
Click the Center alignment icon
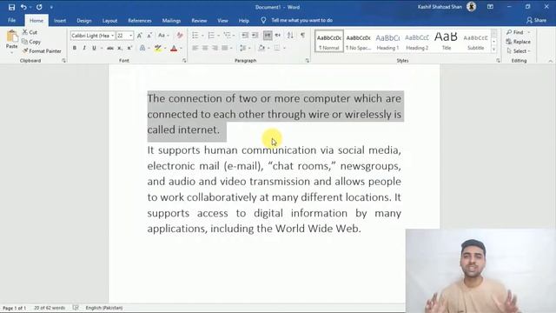coord(205,48)
